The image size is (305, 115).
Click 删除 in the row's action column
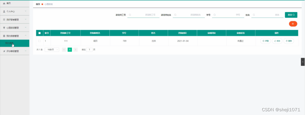click(x=289, y=41)
